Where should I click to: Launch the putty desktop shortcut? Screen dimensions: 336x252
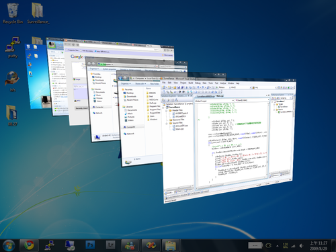(x=13, y=47)
